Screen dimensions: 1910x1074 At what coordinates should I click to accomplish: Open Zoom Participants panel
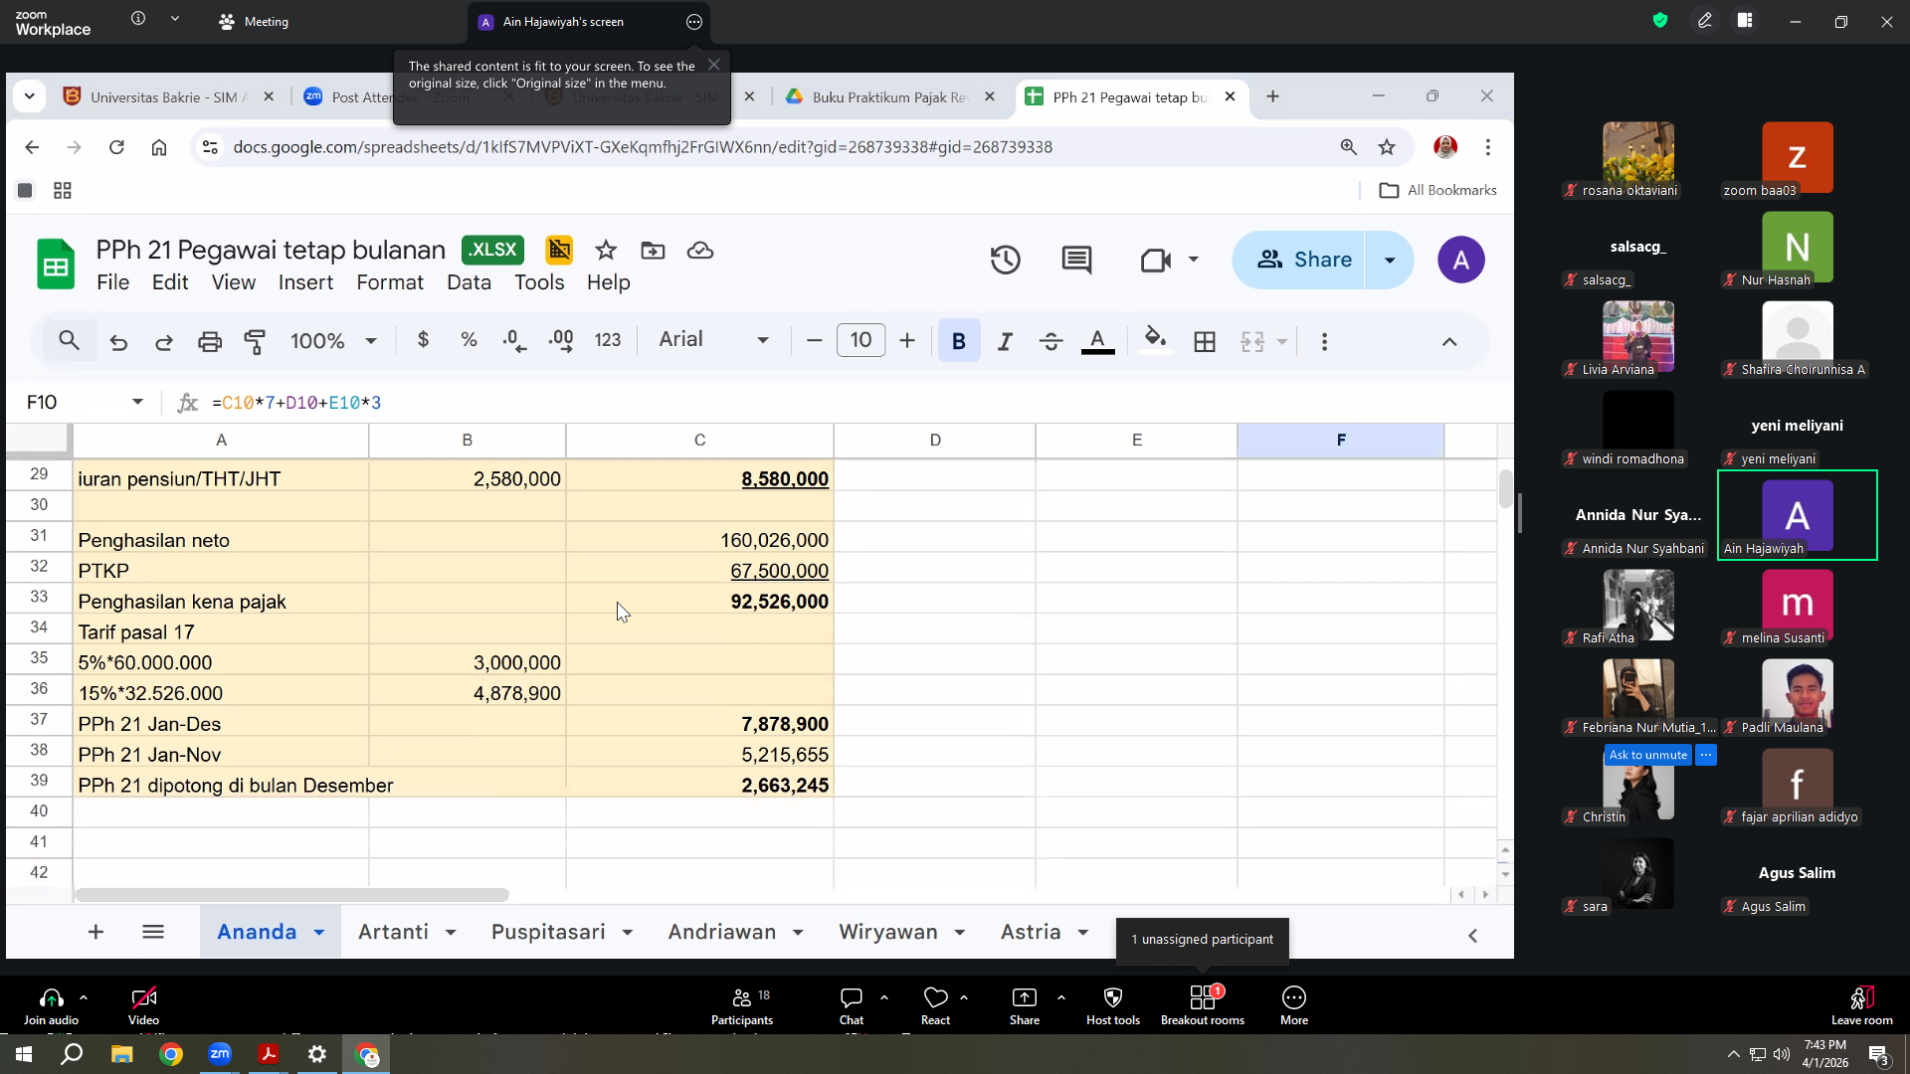pos(742,1005)
